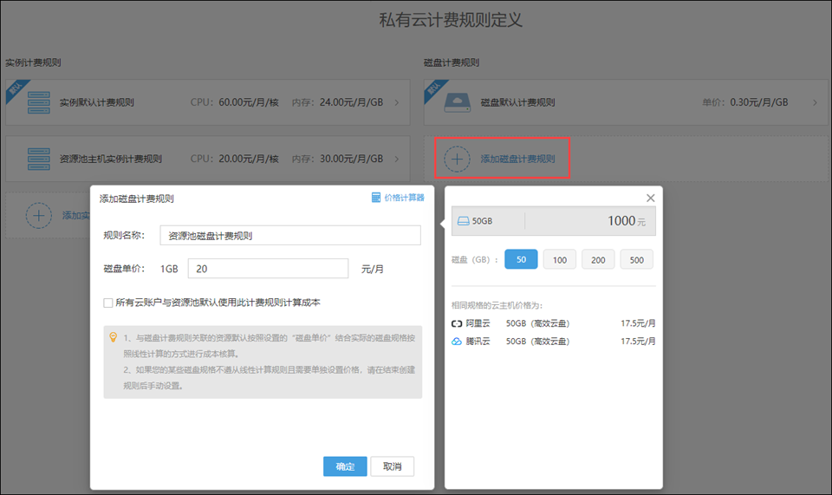The image size is (832, 495).
Task: Select the 50 GB disk size option
Action: click(x=521, y=259)
